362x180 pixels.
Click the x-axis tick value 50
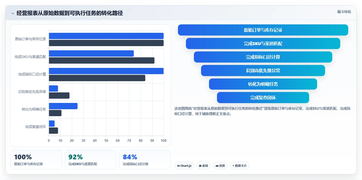106,141
